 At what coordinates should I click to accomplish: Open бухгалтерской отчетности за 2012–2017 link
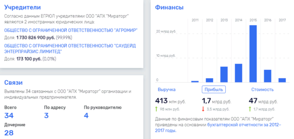click(x=218, y=128)
